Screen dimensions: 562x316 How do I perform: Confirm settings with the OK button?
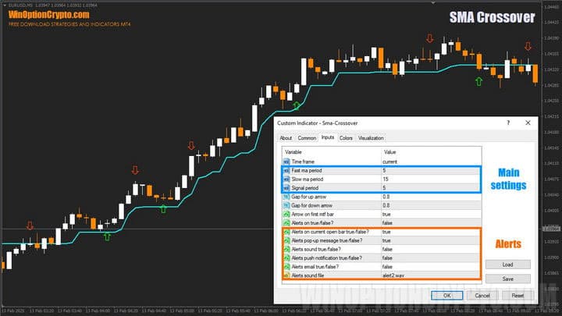[446, 296]
